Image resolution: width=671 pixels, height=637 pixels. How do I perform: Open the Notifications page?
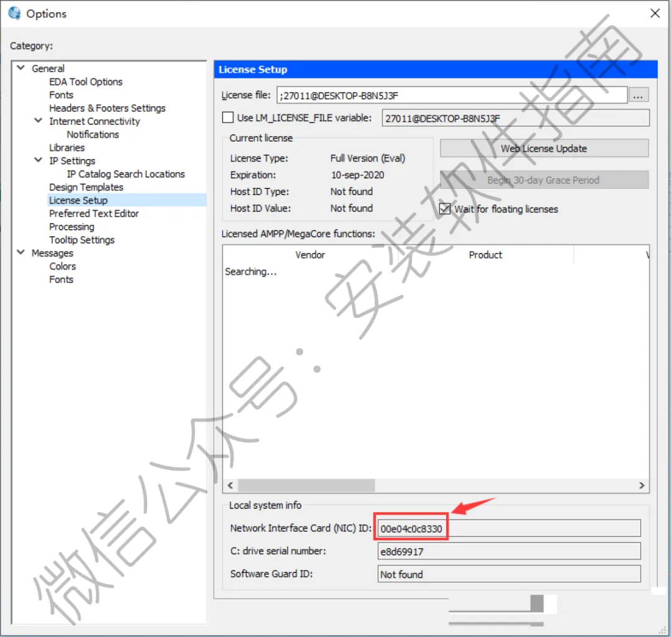93,134
